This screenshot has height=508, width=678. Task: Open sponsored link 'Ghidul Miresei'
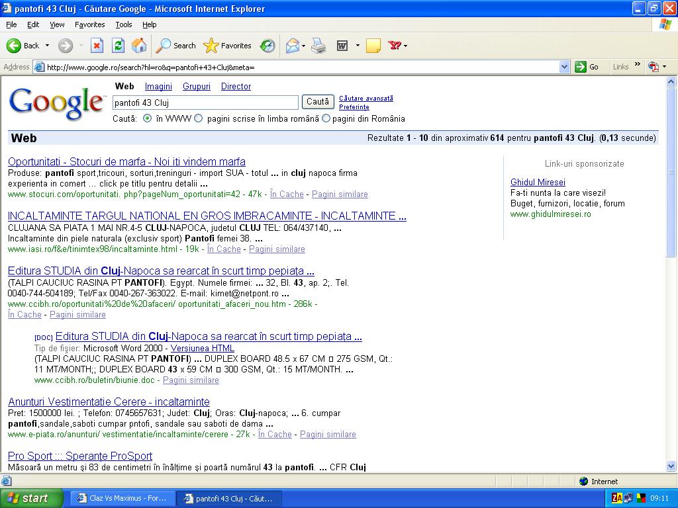538,182
